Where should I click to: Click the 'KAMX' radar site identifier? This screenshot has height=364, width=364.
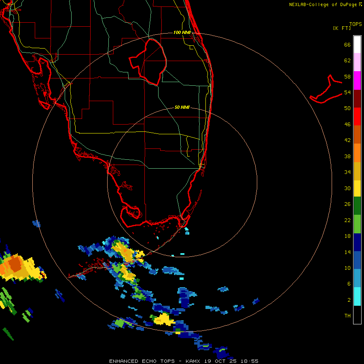194,361
